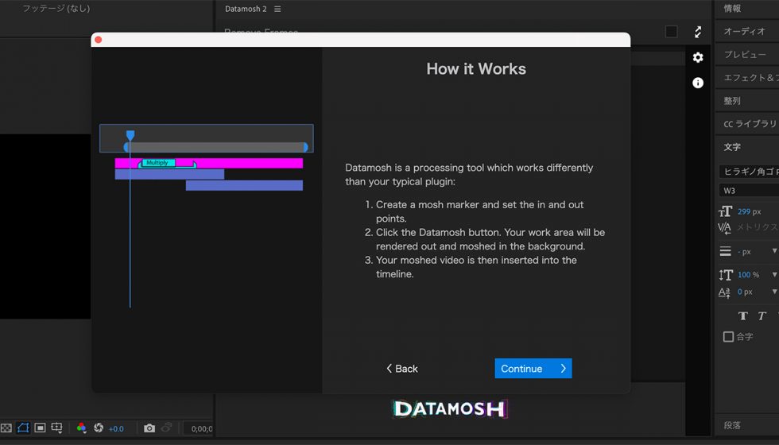
Task: Open the Datamosh settings gear icon
Action: (698, 57)
